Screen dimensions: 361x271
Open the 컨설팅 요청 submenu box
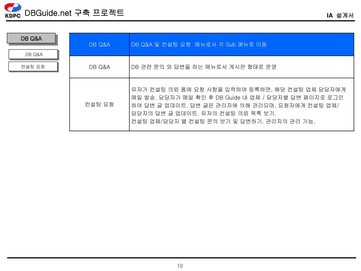tap(33, 67)
